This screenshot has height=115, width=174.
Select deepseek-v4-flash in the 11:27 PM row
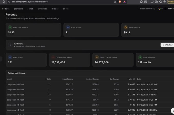point(16,84)
